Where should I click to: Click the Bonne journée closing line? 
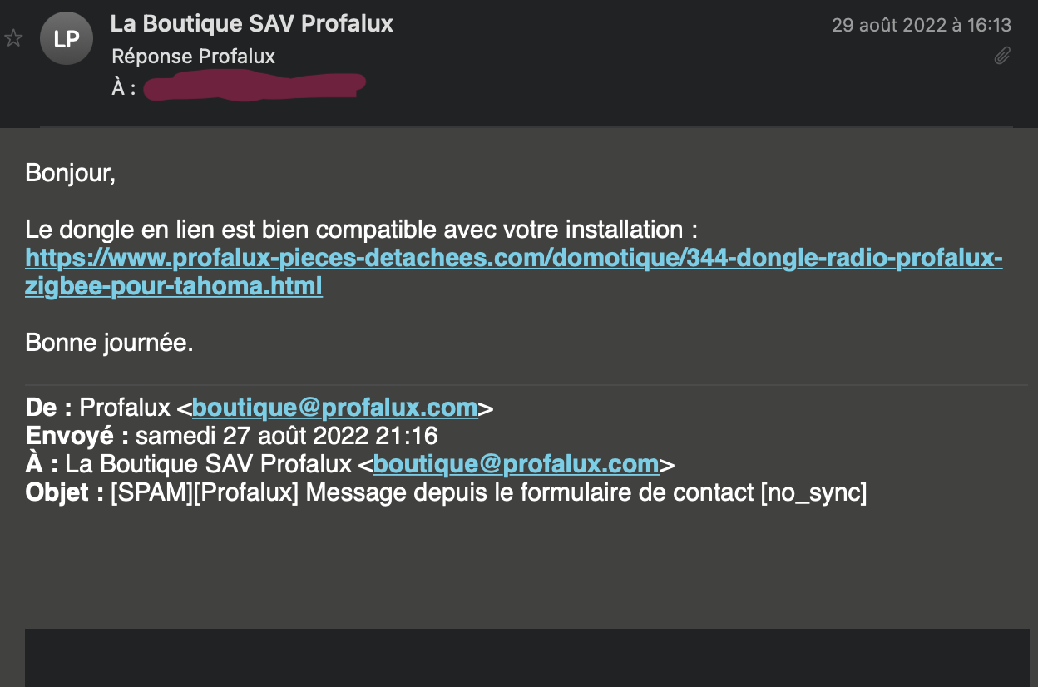[x=109, y=343]
